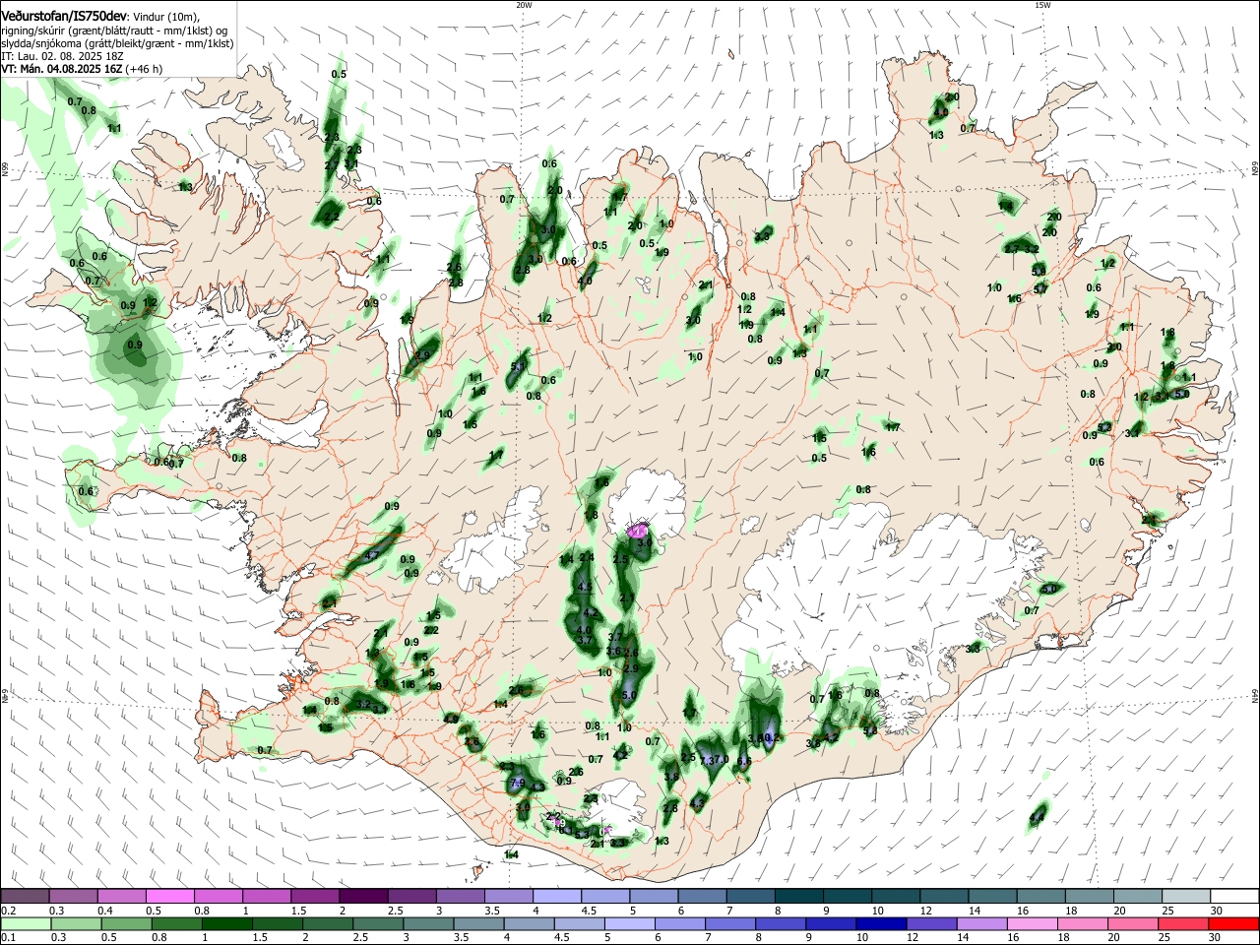Pick the royal blue 8–9 swatch in the lower legend
Screen dimensions: 1260x945
coord(781,923)
